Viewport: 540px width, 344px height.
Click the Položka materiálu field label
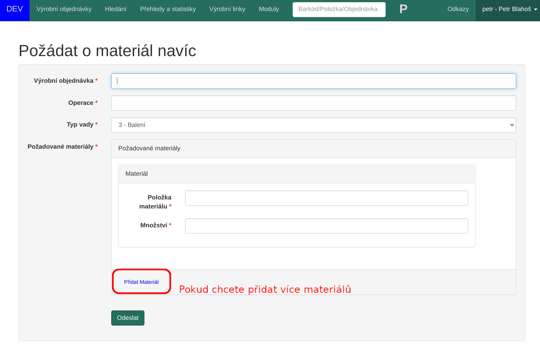pos(156,201)
